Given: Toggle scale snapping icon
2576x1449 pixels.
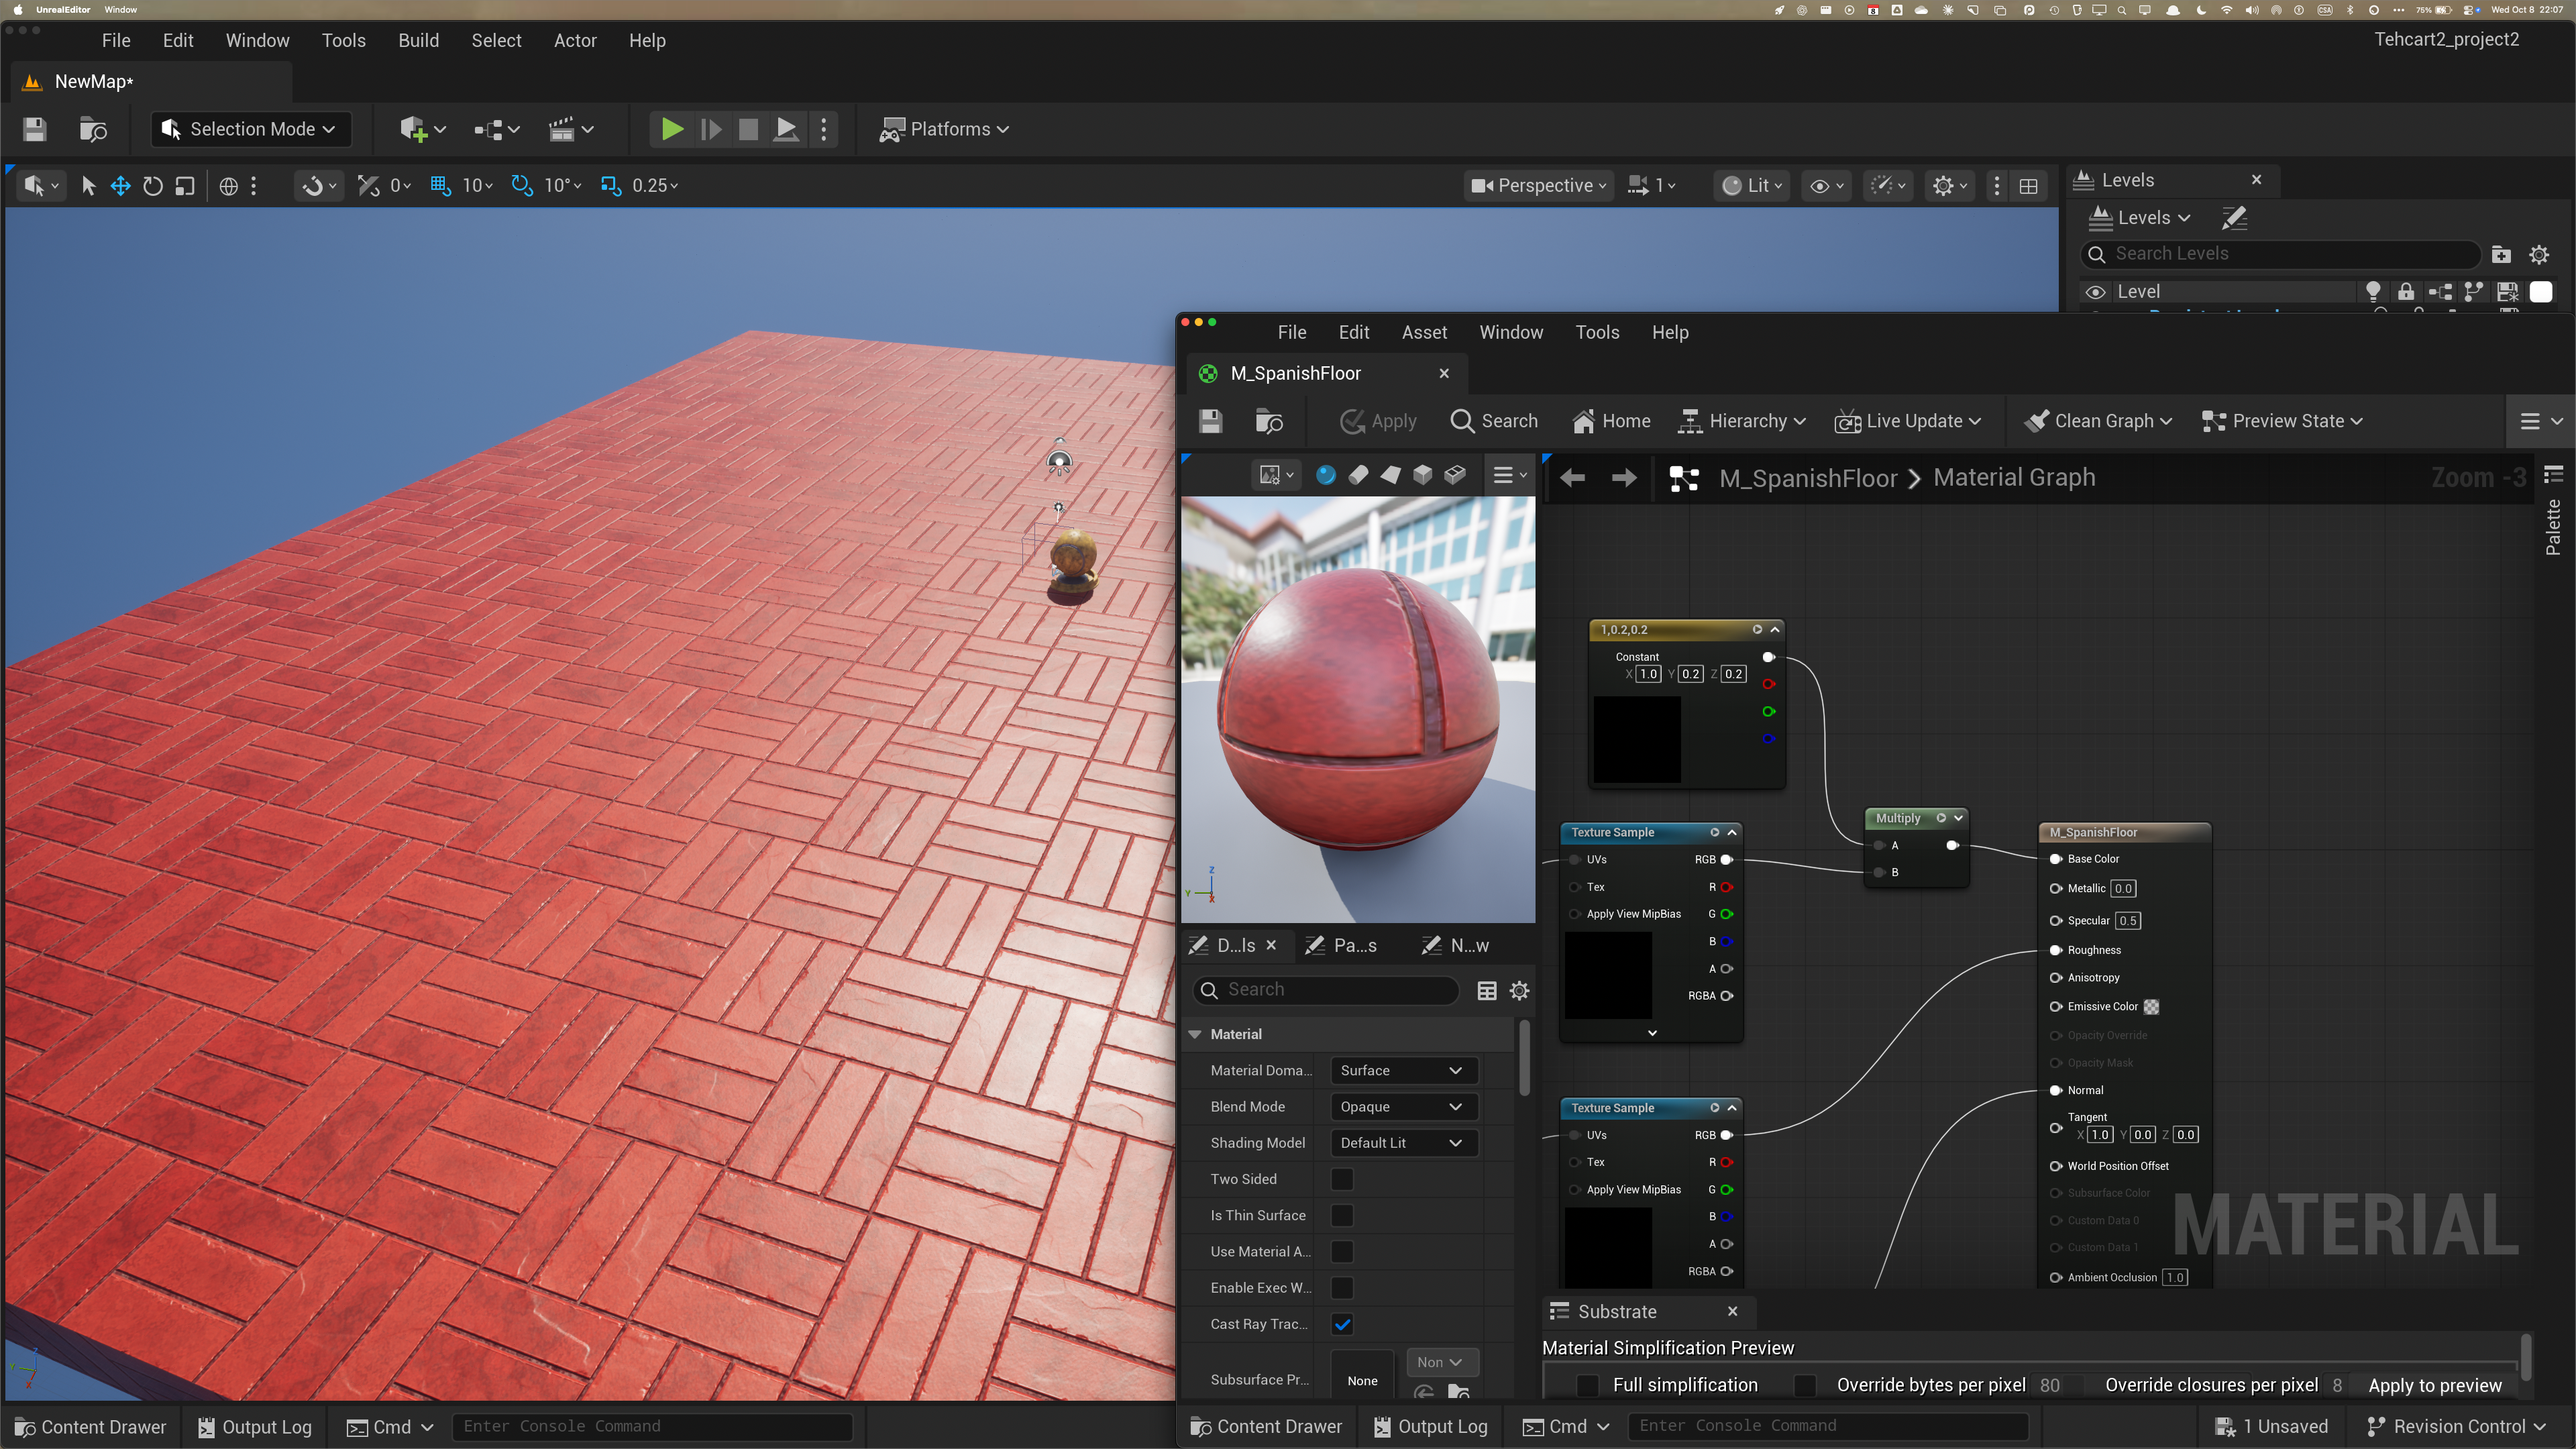Looking at the screenshot, I should pos(611,186).
